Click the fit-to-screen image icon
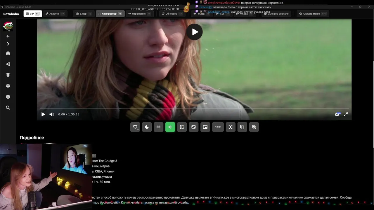Image resolution: width=374 pixels, height=210 pixels. click(x=193, y=127)
